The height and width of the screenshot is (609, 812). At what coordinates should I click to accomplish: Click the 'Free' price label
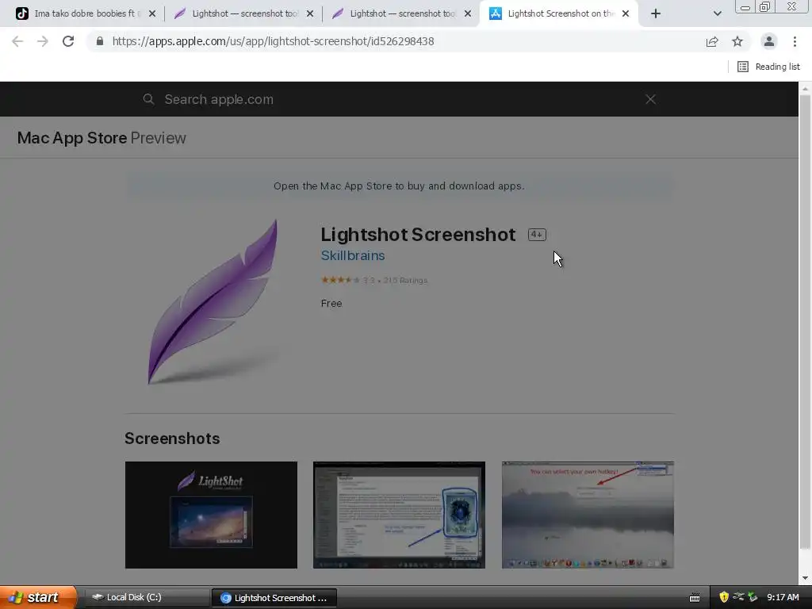(331, 304)
